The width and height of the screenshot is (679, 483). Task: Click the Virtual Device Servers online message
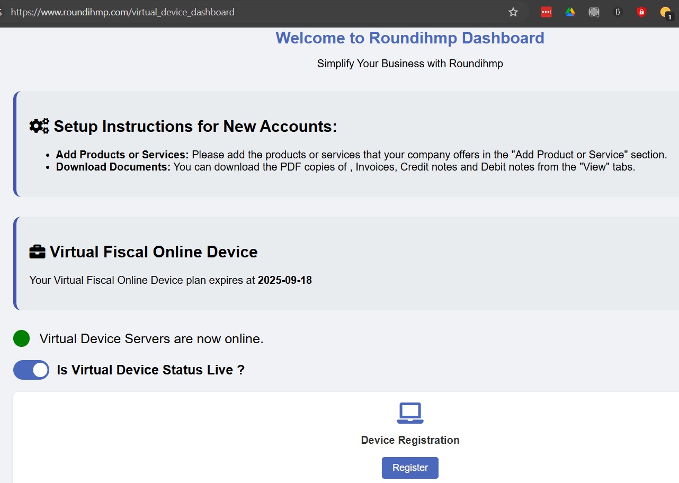[x=150, y=338]
